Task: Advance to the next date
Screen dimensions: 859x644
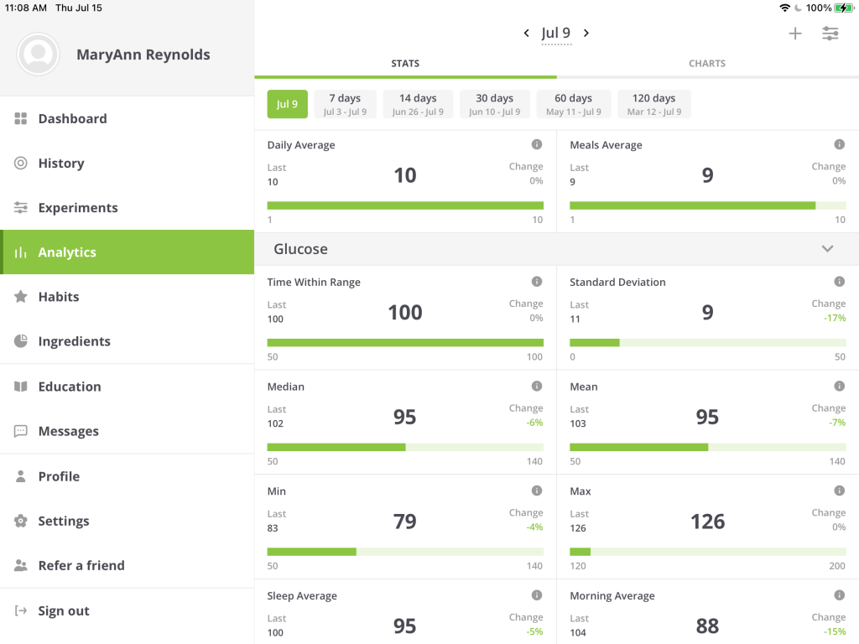Action: (x=586, y=34)
